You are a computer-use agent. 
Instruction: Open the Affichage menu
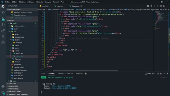point(31,2)
